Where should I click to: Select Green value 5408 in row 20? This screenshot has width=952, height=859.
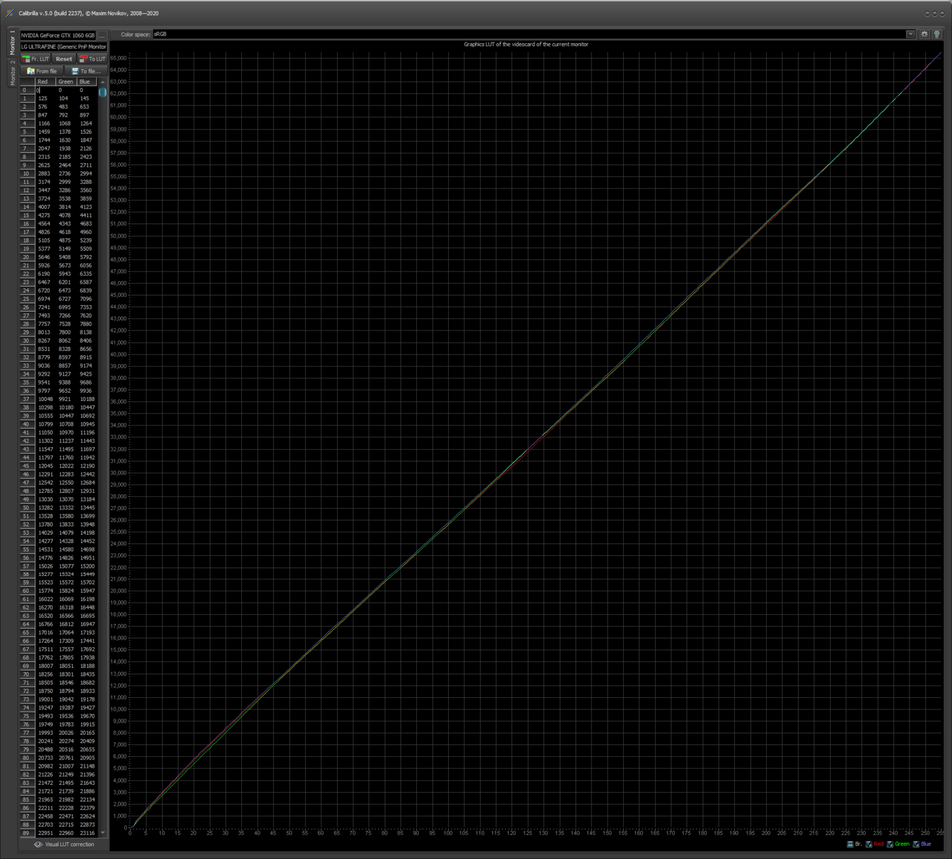(67, 257)
